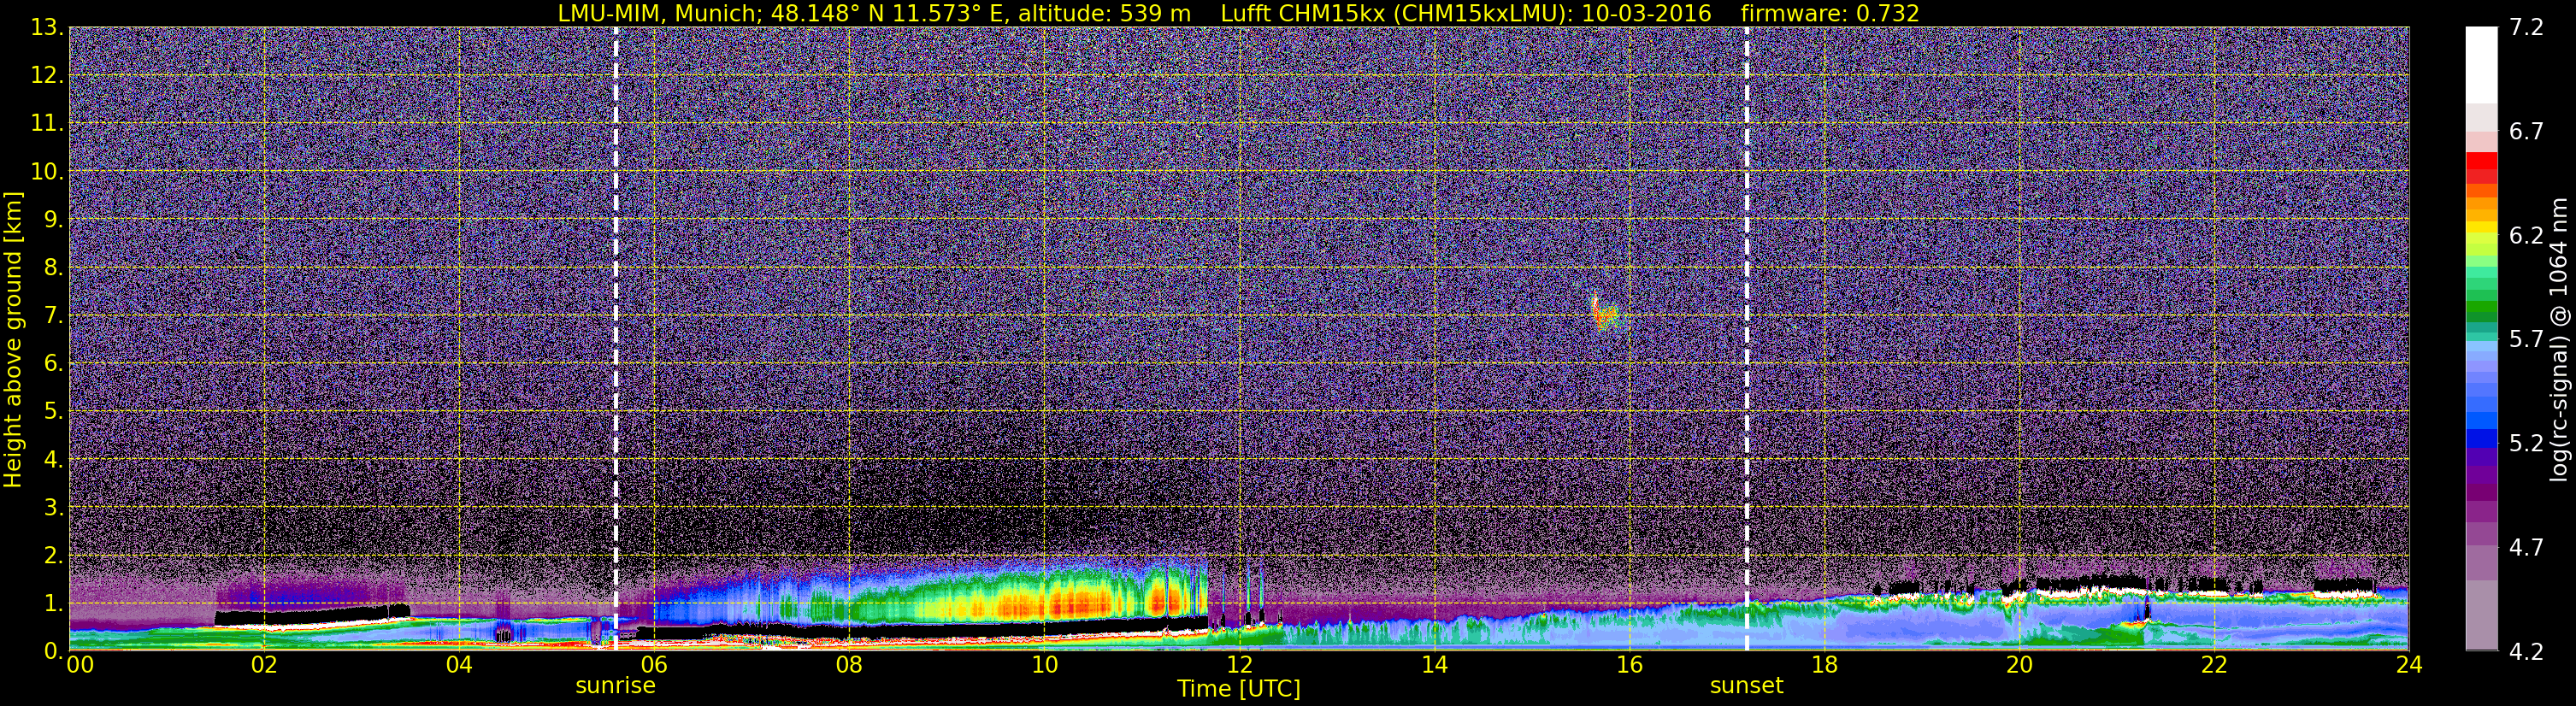Image resolution: width=2576 pixels, height=706 pixels.
Task: Click the white dashed sunrise marker line
Action: pyautogui.click(x=615, y=338)
